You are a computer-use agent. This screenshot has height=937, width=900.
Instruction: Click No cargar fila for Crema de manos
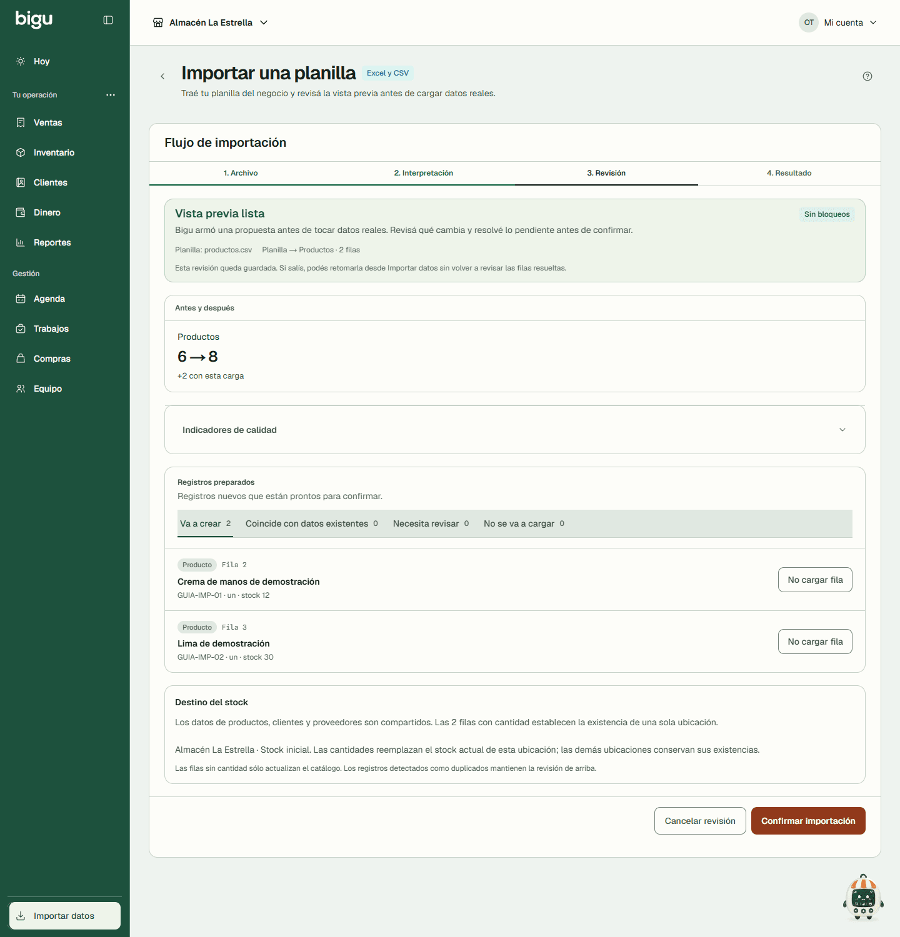pos(815,580)
